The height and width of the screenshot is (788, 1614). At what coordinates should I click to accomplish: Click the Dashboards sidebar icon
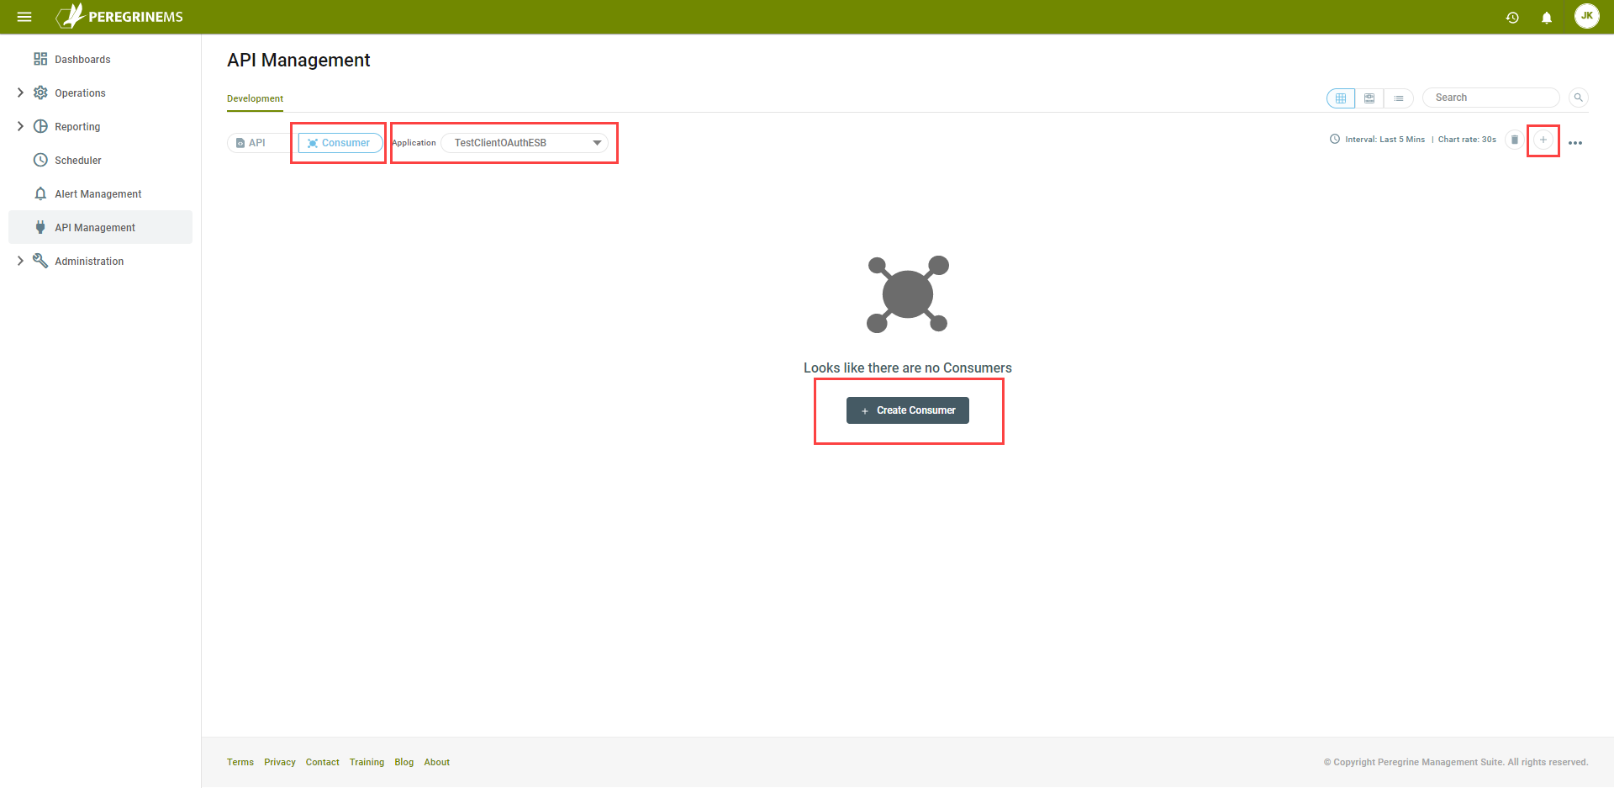tap(40, 59)
